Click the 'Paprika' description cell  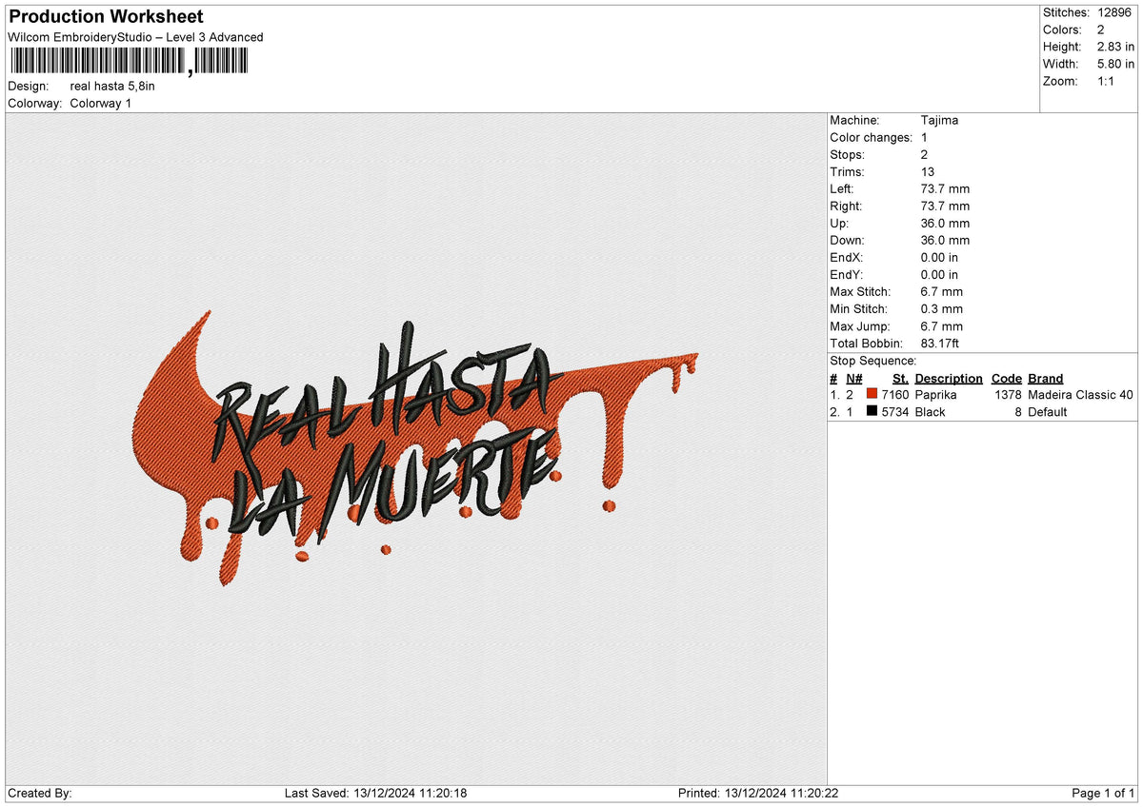(x=935, y=394)
